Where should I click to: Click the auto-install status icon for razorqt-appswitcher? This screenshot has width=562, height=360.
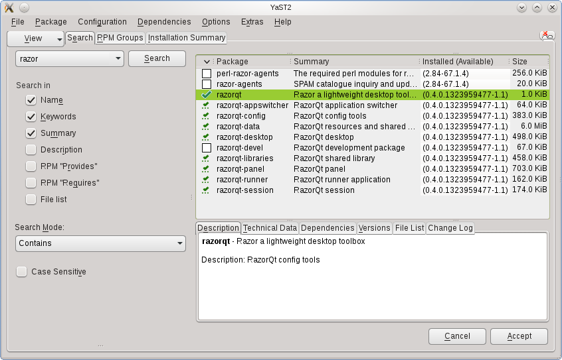pos(206,105)
